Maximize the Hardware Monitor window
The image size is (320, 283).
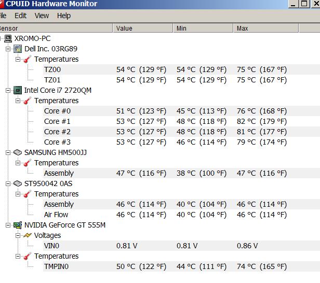coord(304,4)
